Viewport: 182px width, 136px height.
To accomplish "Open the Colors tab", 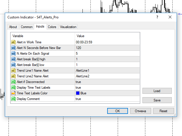I will click(52, 27).
